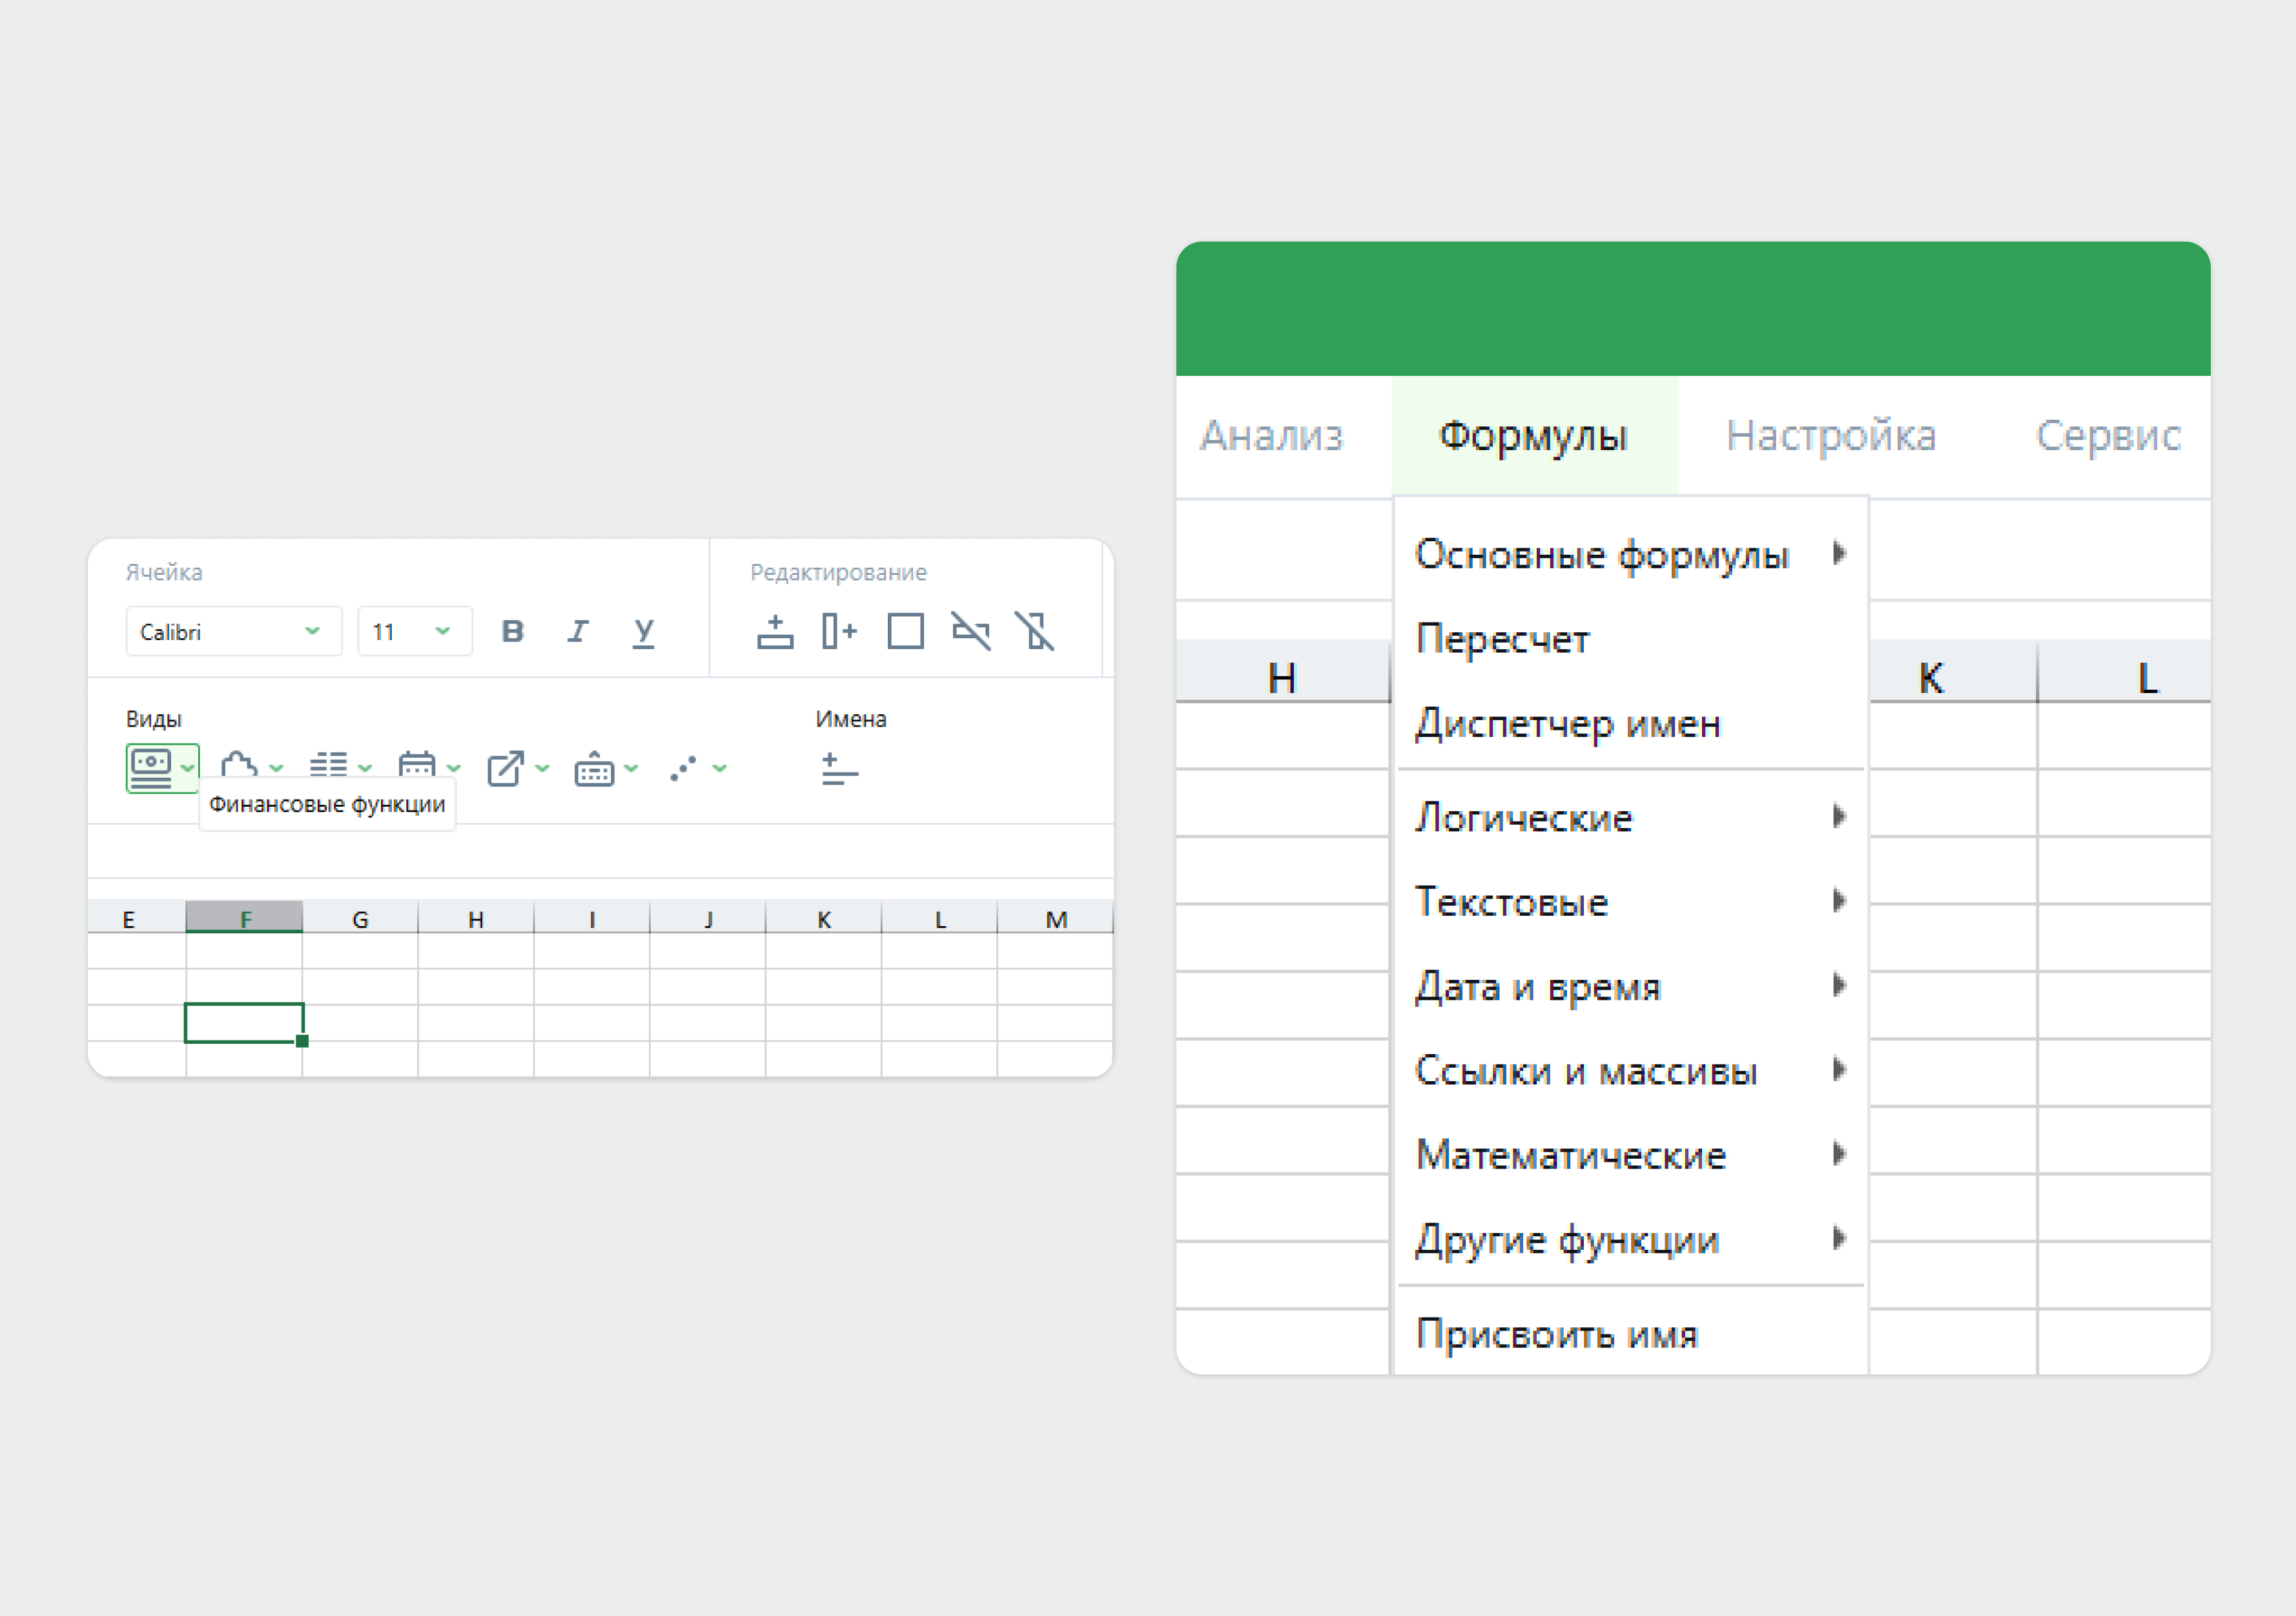
Task: Click the insert column icon
Action: 839,632
